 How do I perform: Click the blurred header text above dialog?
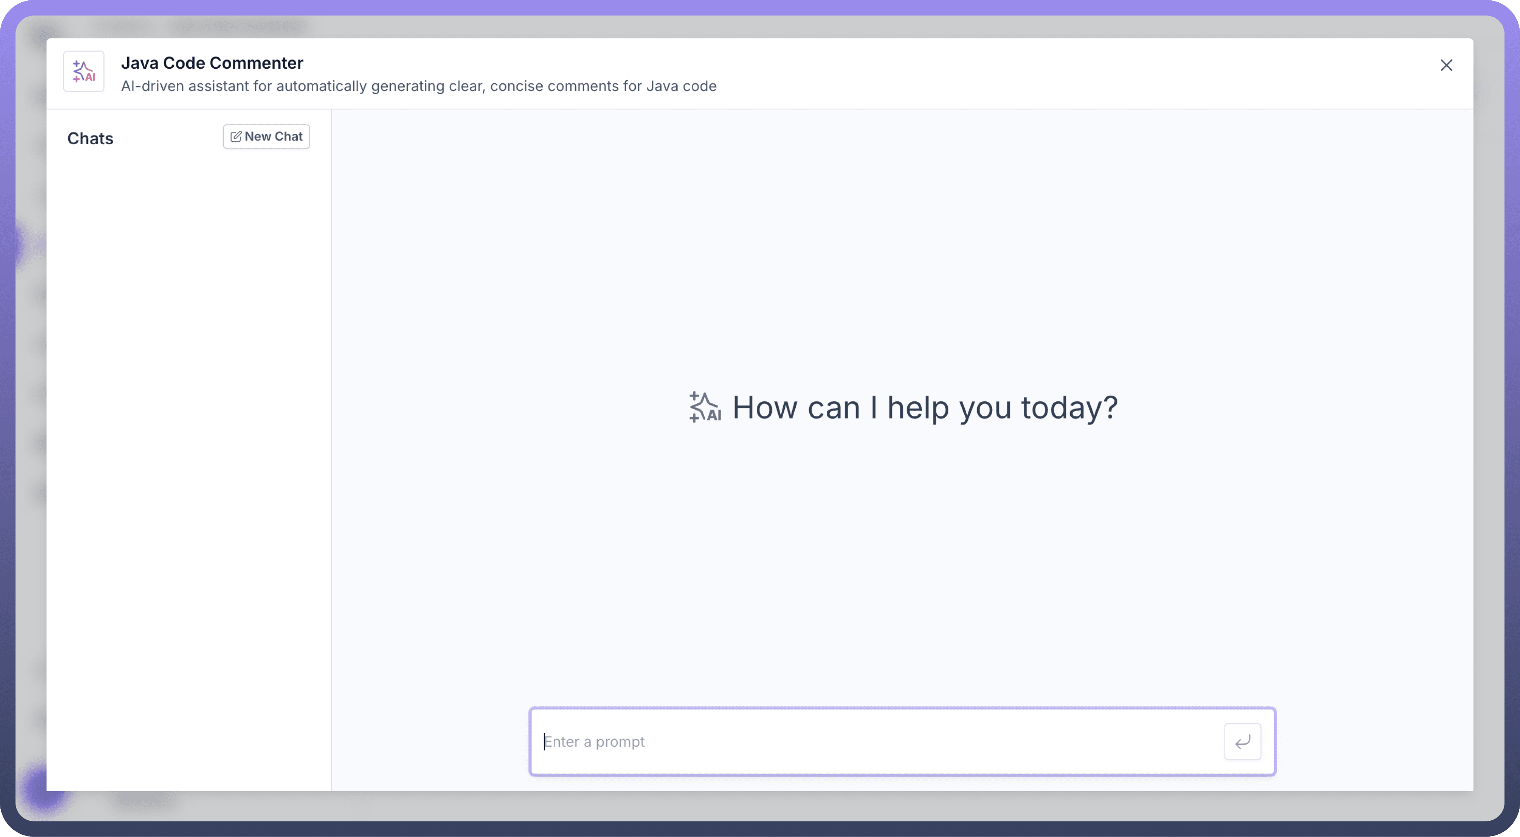point(236,27)
